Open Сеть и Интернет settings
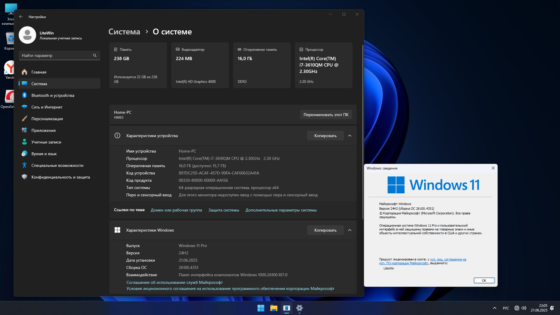 click(x=47, y=107)
